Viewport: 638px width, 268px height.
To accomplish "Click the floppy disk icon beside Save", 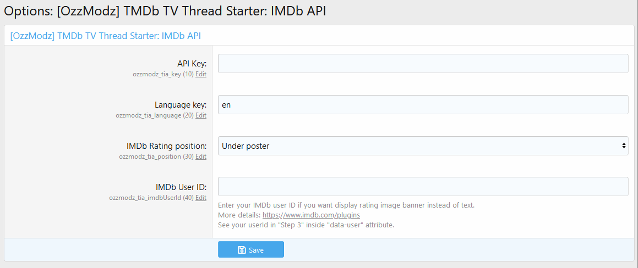I will point(242,250).
